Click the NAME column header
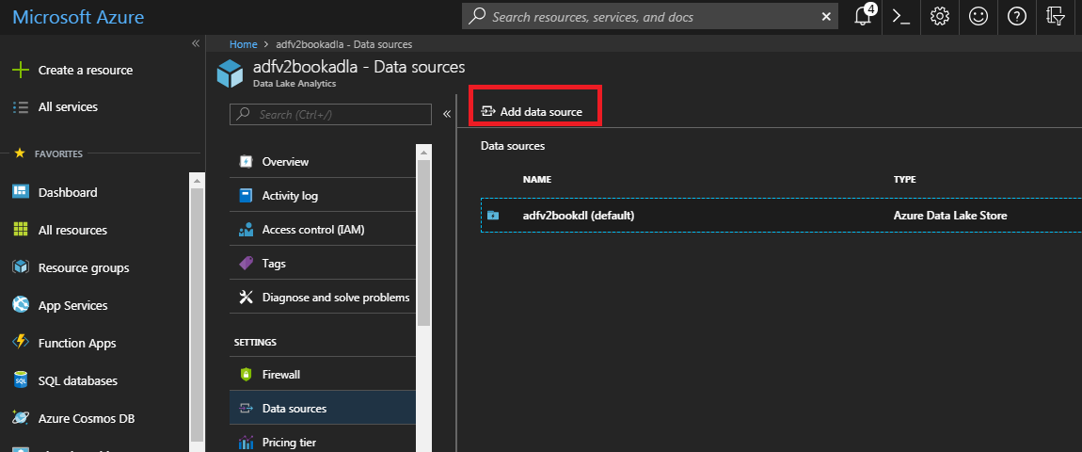Image resolution: width=1082 pixels, height=452 pixels. [x=537, y=179]
